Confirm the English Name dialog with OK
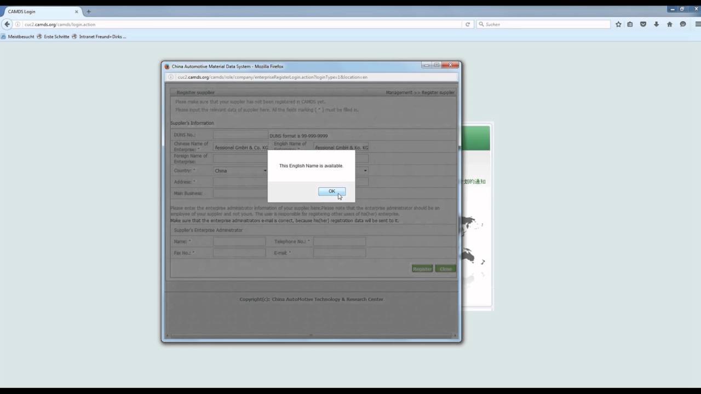701x394 pixels. pyautogui.click(x=332, y=191)
